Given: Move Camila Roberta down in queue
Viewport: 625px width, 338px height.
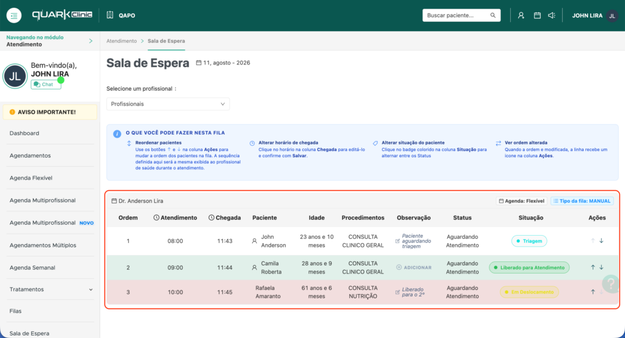Looking at the screenshot, I should click(x=601, y=267).
